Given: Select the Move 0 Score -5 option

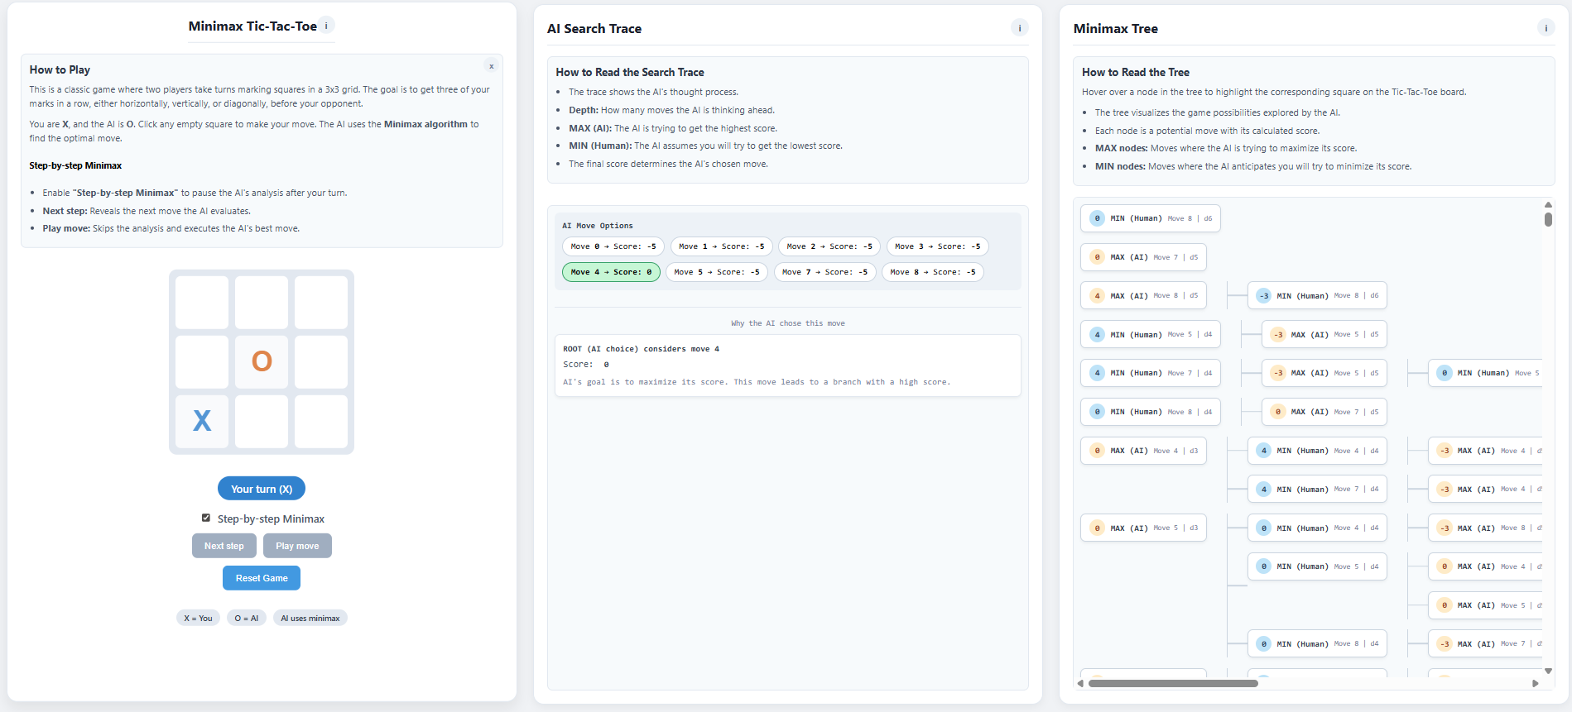Looking at the screenshot, I should (613, 246).
